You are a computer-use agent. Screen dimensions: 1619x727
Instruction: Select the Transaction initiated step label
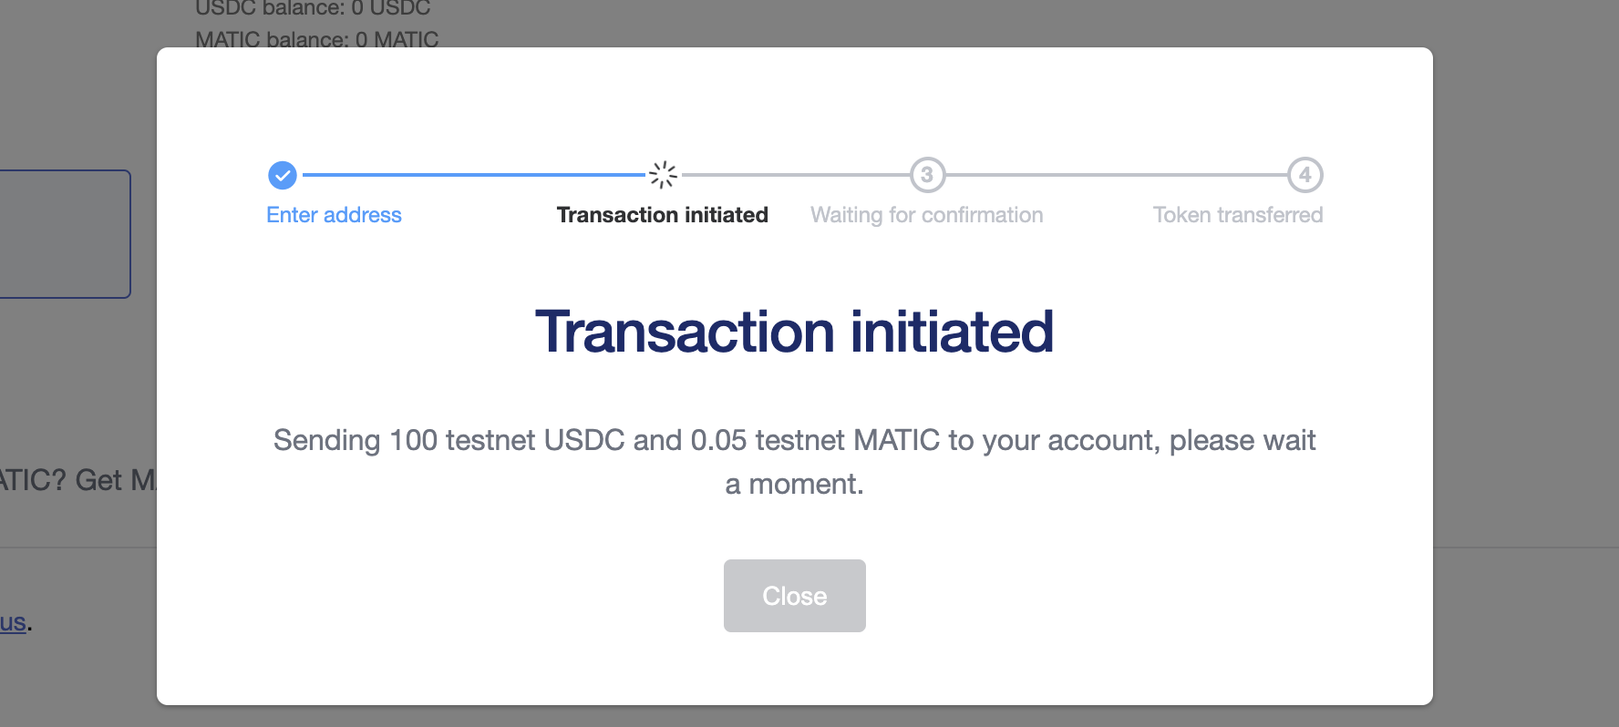(x=663, y=215)
